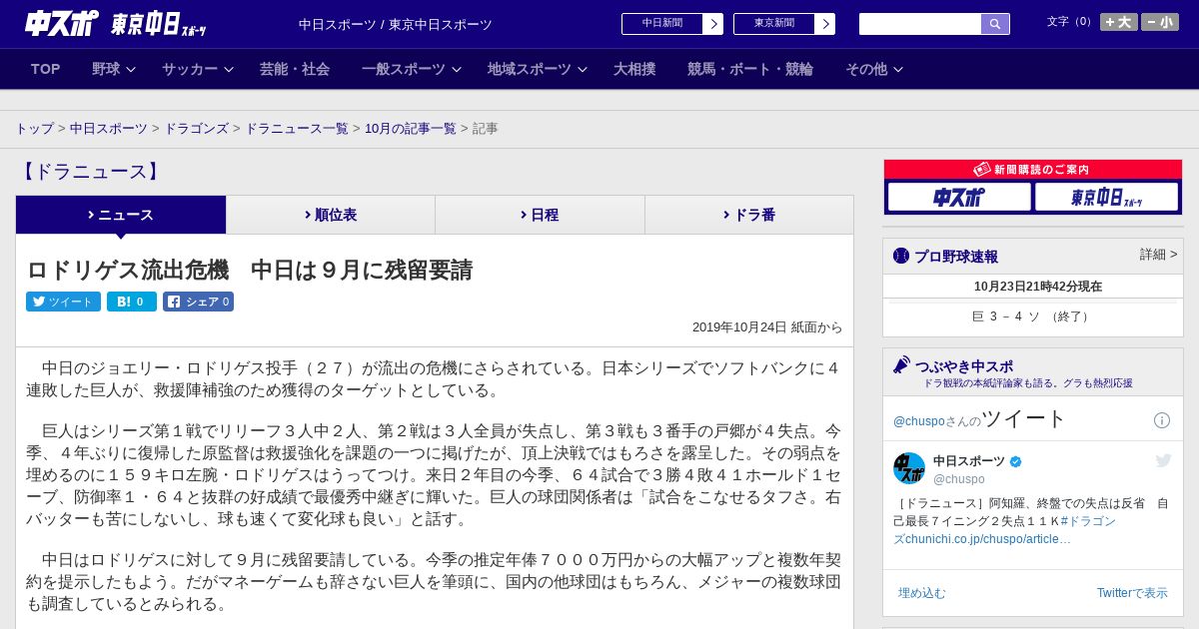Expand the 地域スポーツ navigation menu
This screenshot has width=1199, height=629.
click(x=538, y=69)
